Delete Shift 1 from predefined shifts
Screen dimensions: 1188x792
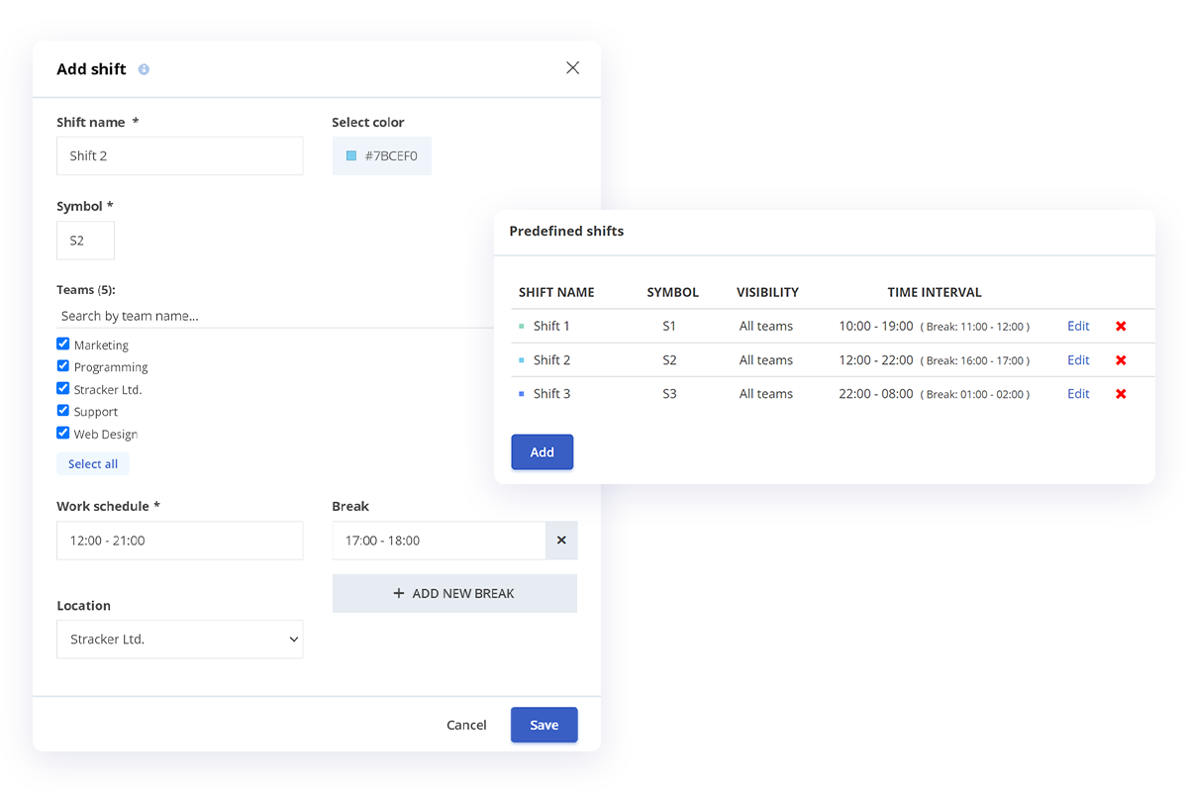[x=1120, y=326]
